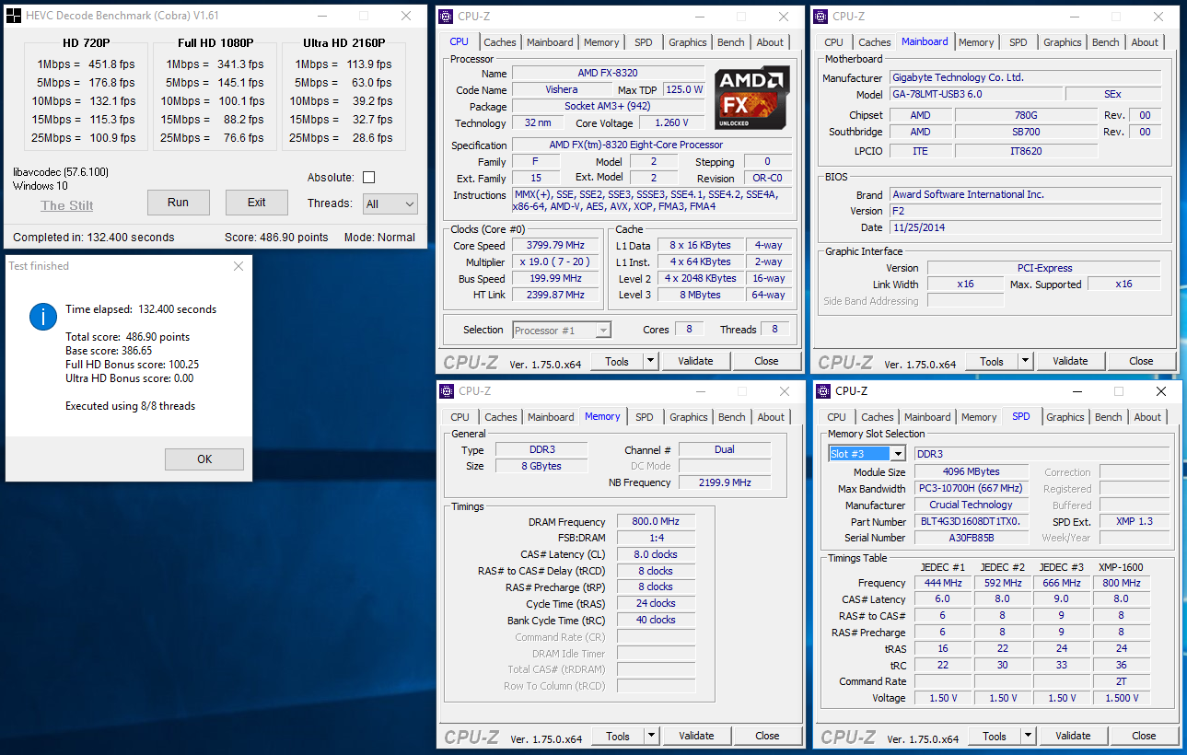
Task: Click Validate in the CPU-tab CPU-Z window
Action: point(695,361)
